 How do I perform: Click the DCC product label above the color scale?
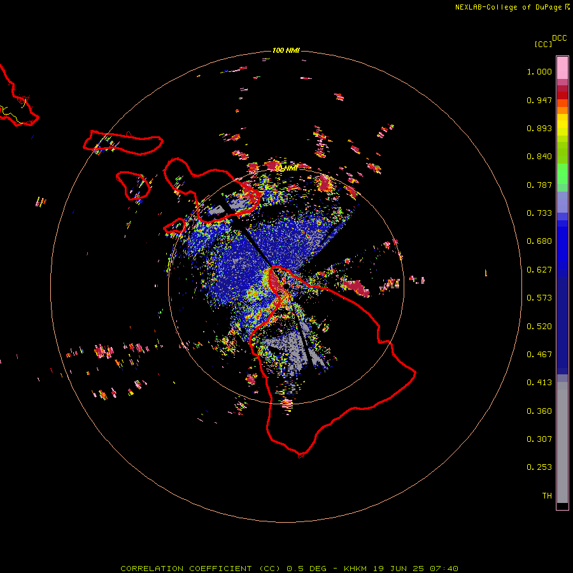(x=559, y=38)
